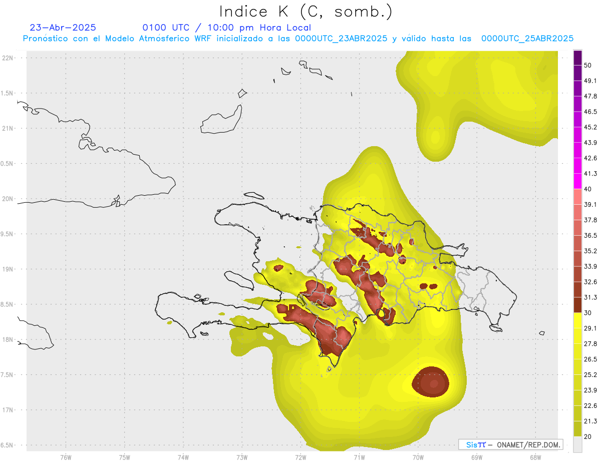The width and height of the screenshot is (601, 464).
Task: Click the latitude label '21N'
Action: coord(9,129)
